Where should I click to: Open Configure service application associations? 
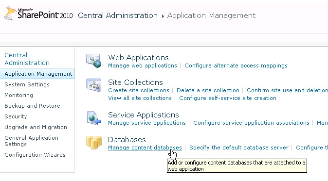pyautogui.click(x=251, y=123)
